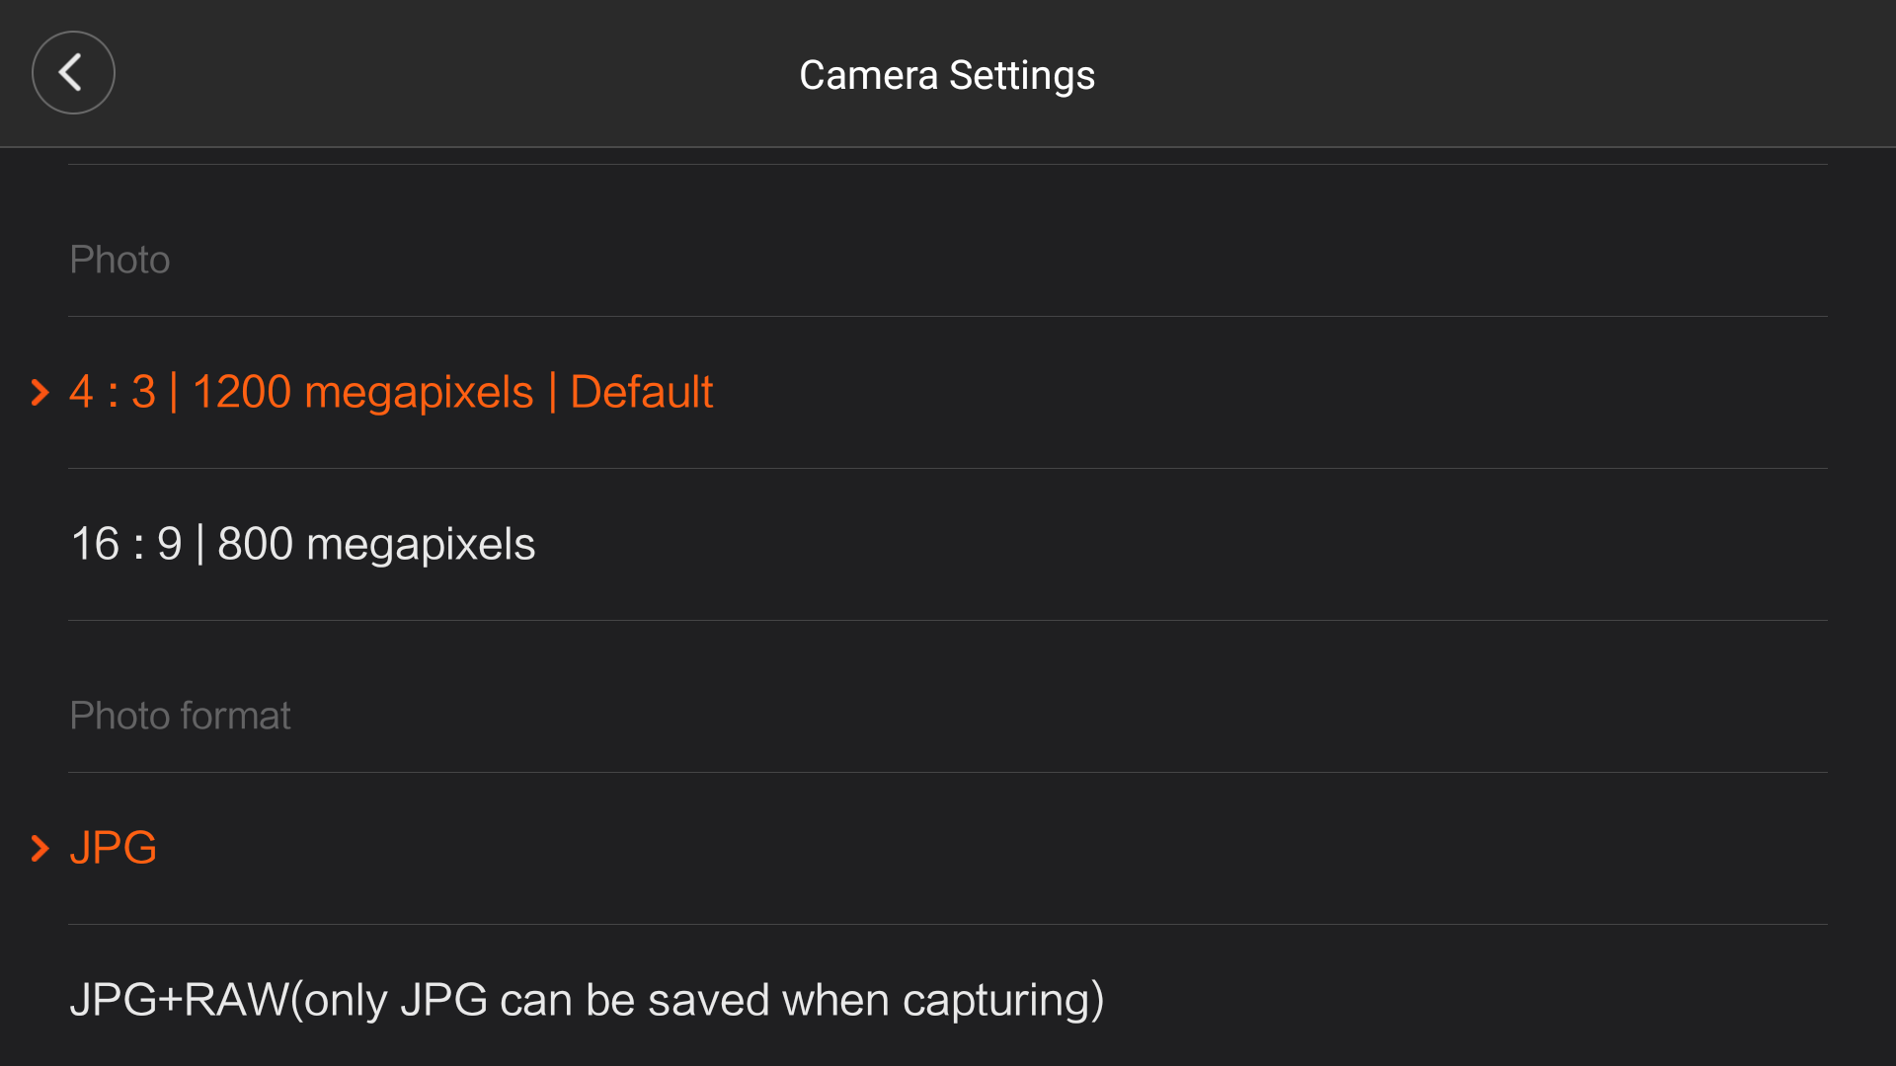1896x1066 pixels.
Task: Click the Photo format section header
Action: pos(180,716)
